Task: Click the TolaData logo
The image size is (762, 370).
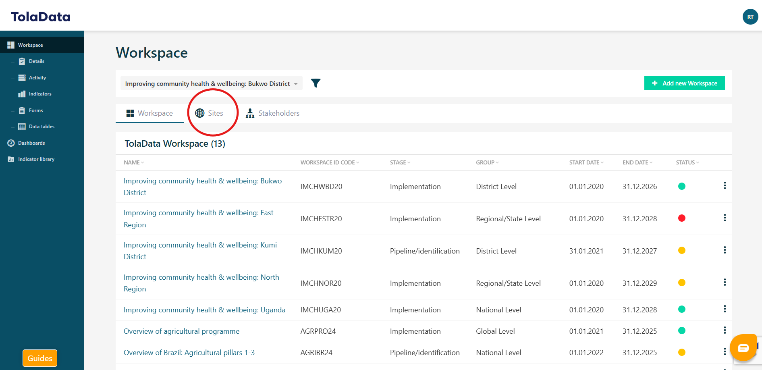Action: [x=41, y=17]
